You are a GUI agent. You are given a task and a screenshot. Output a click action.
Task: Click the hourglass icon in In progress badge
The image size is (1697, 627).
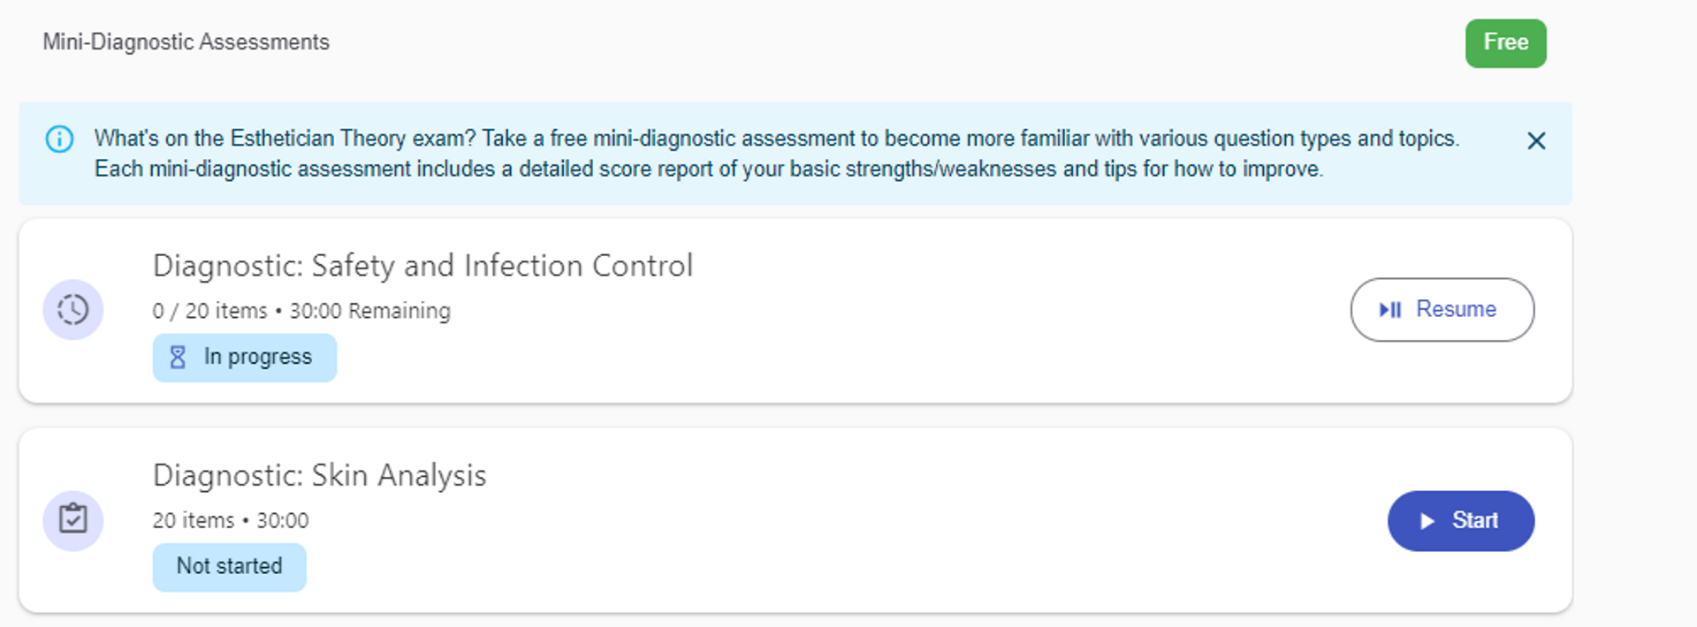(x=178, y=357)
